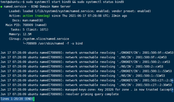The image size is (174, 102).
Task: Click 'Key 20326' in the managed-keys-zone log line
Action: pyautogui.click(x=109, y=90)
